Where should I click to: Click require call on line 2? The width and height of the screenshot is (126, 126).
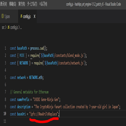(35, 56)
